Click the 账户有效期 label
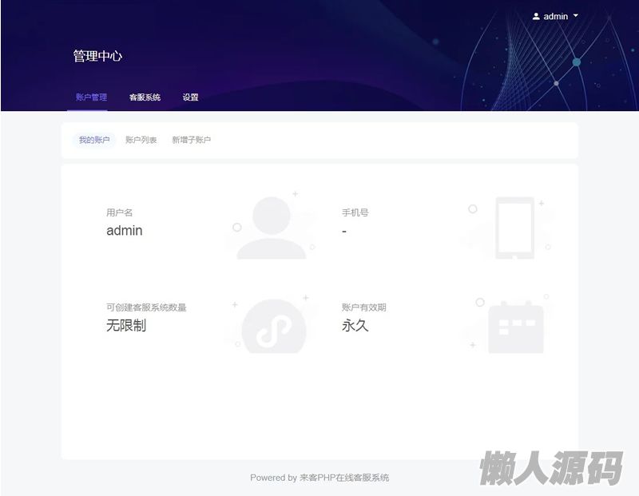Screen dimensions: 639x496 pos(364,308)
